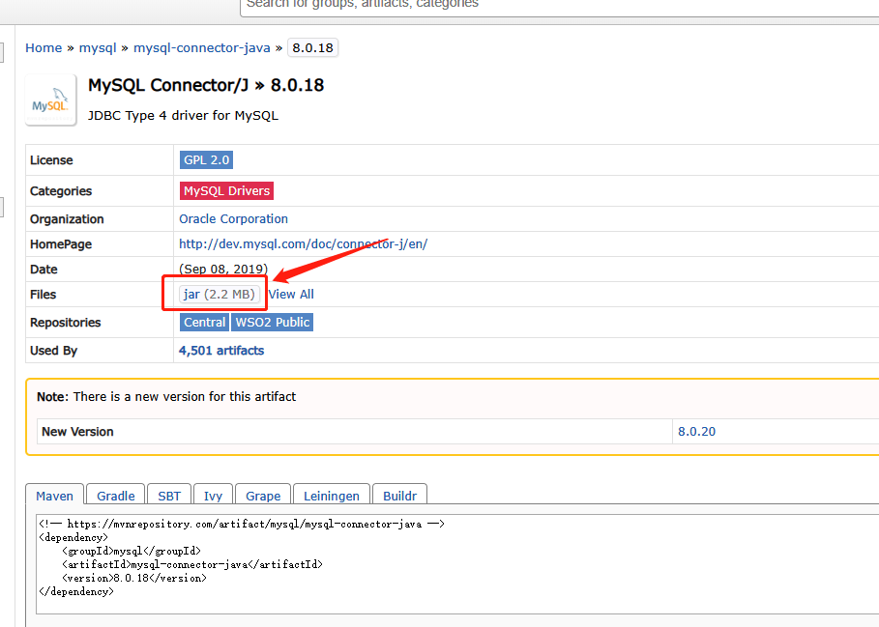
Task: Click the MySQL logo thumbnail
Action: pos(50,100)
